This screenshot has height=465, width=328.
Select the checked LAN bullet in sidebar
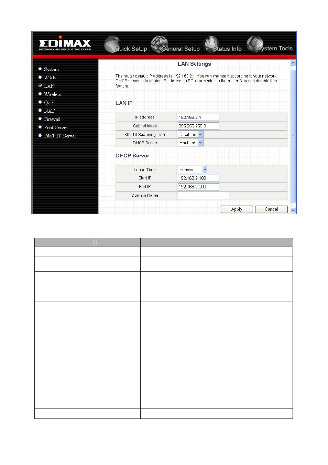pos(40,85)
